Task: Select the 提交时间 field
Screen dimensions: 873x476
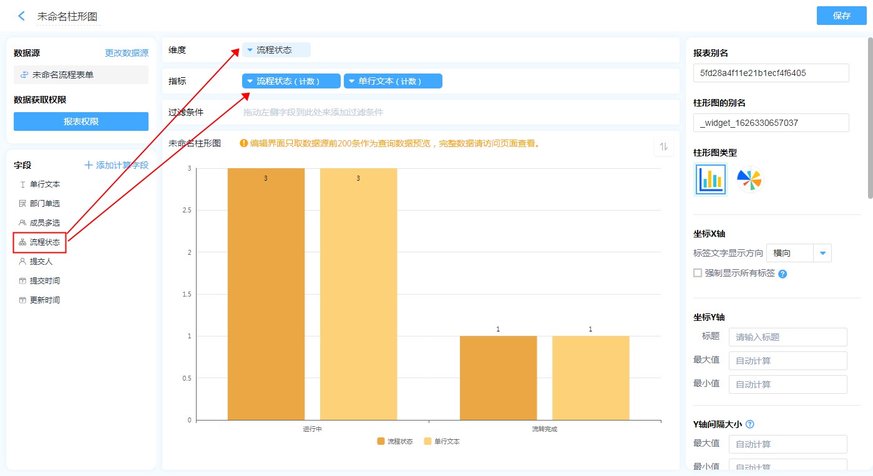Action: [44, 281]
